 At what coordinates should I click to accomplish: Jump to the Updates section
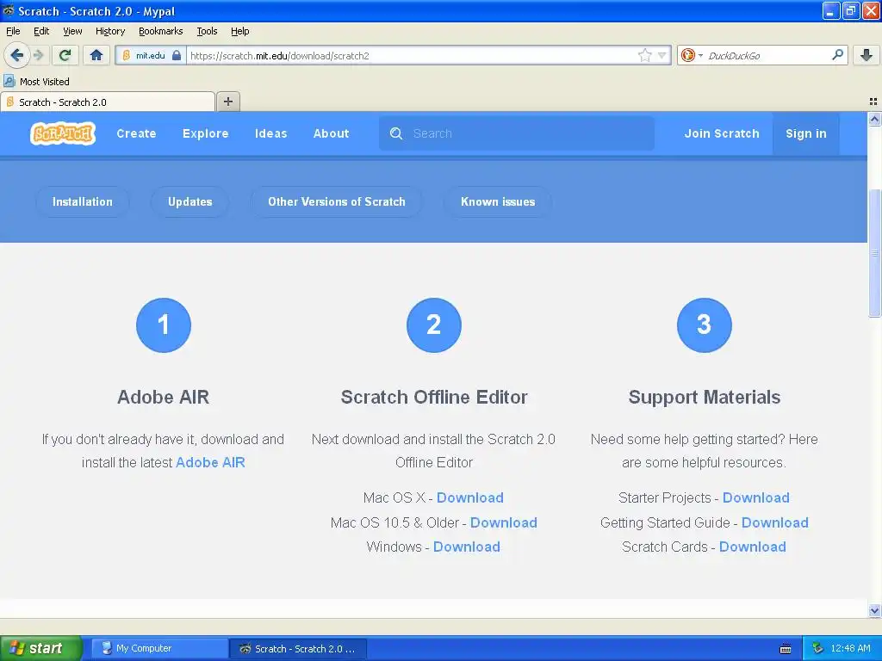[x=190, y=201]
